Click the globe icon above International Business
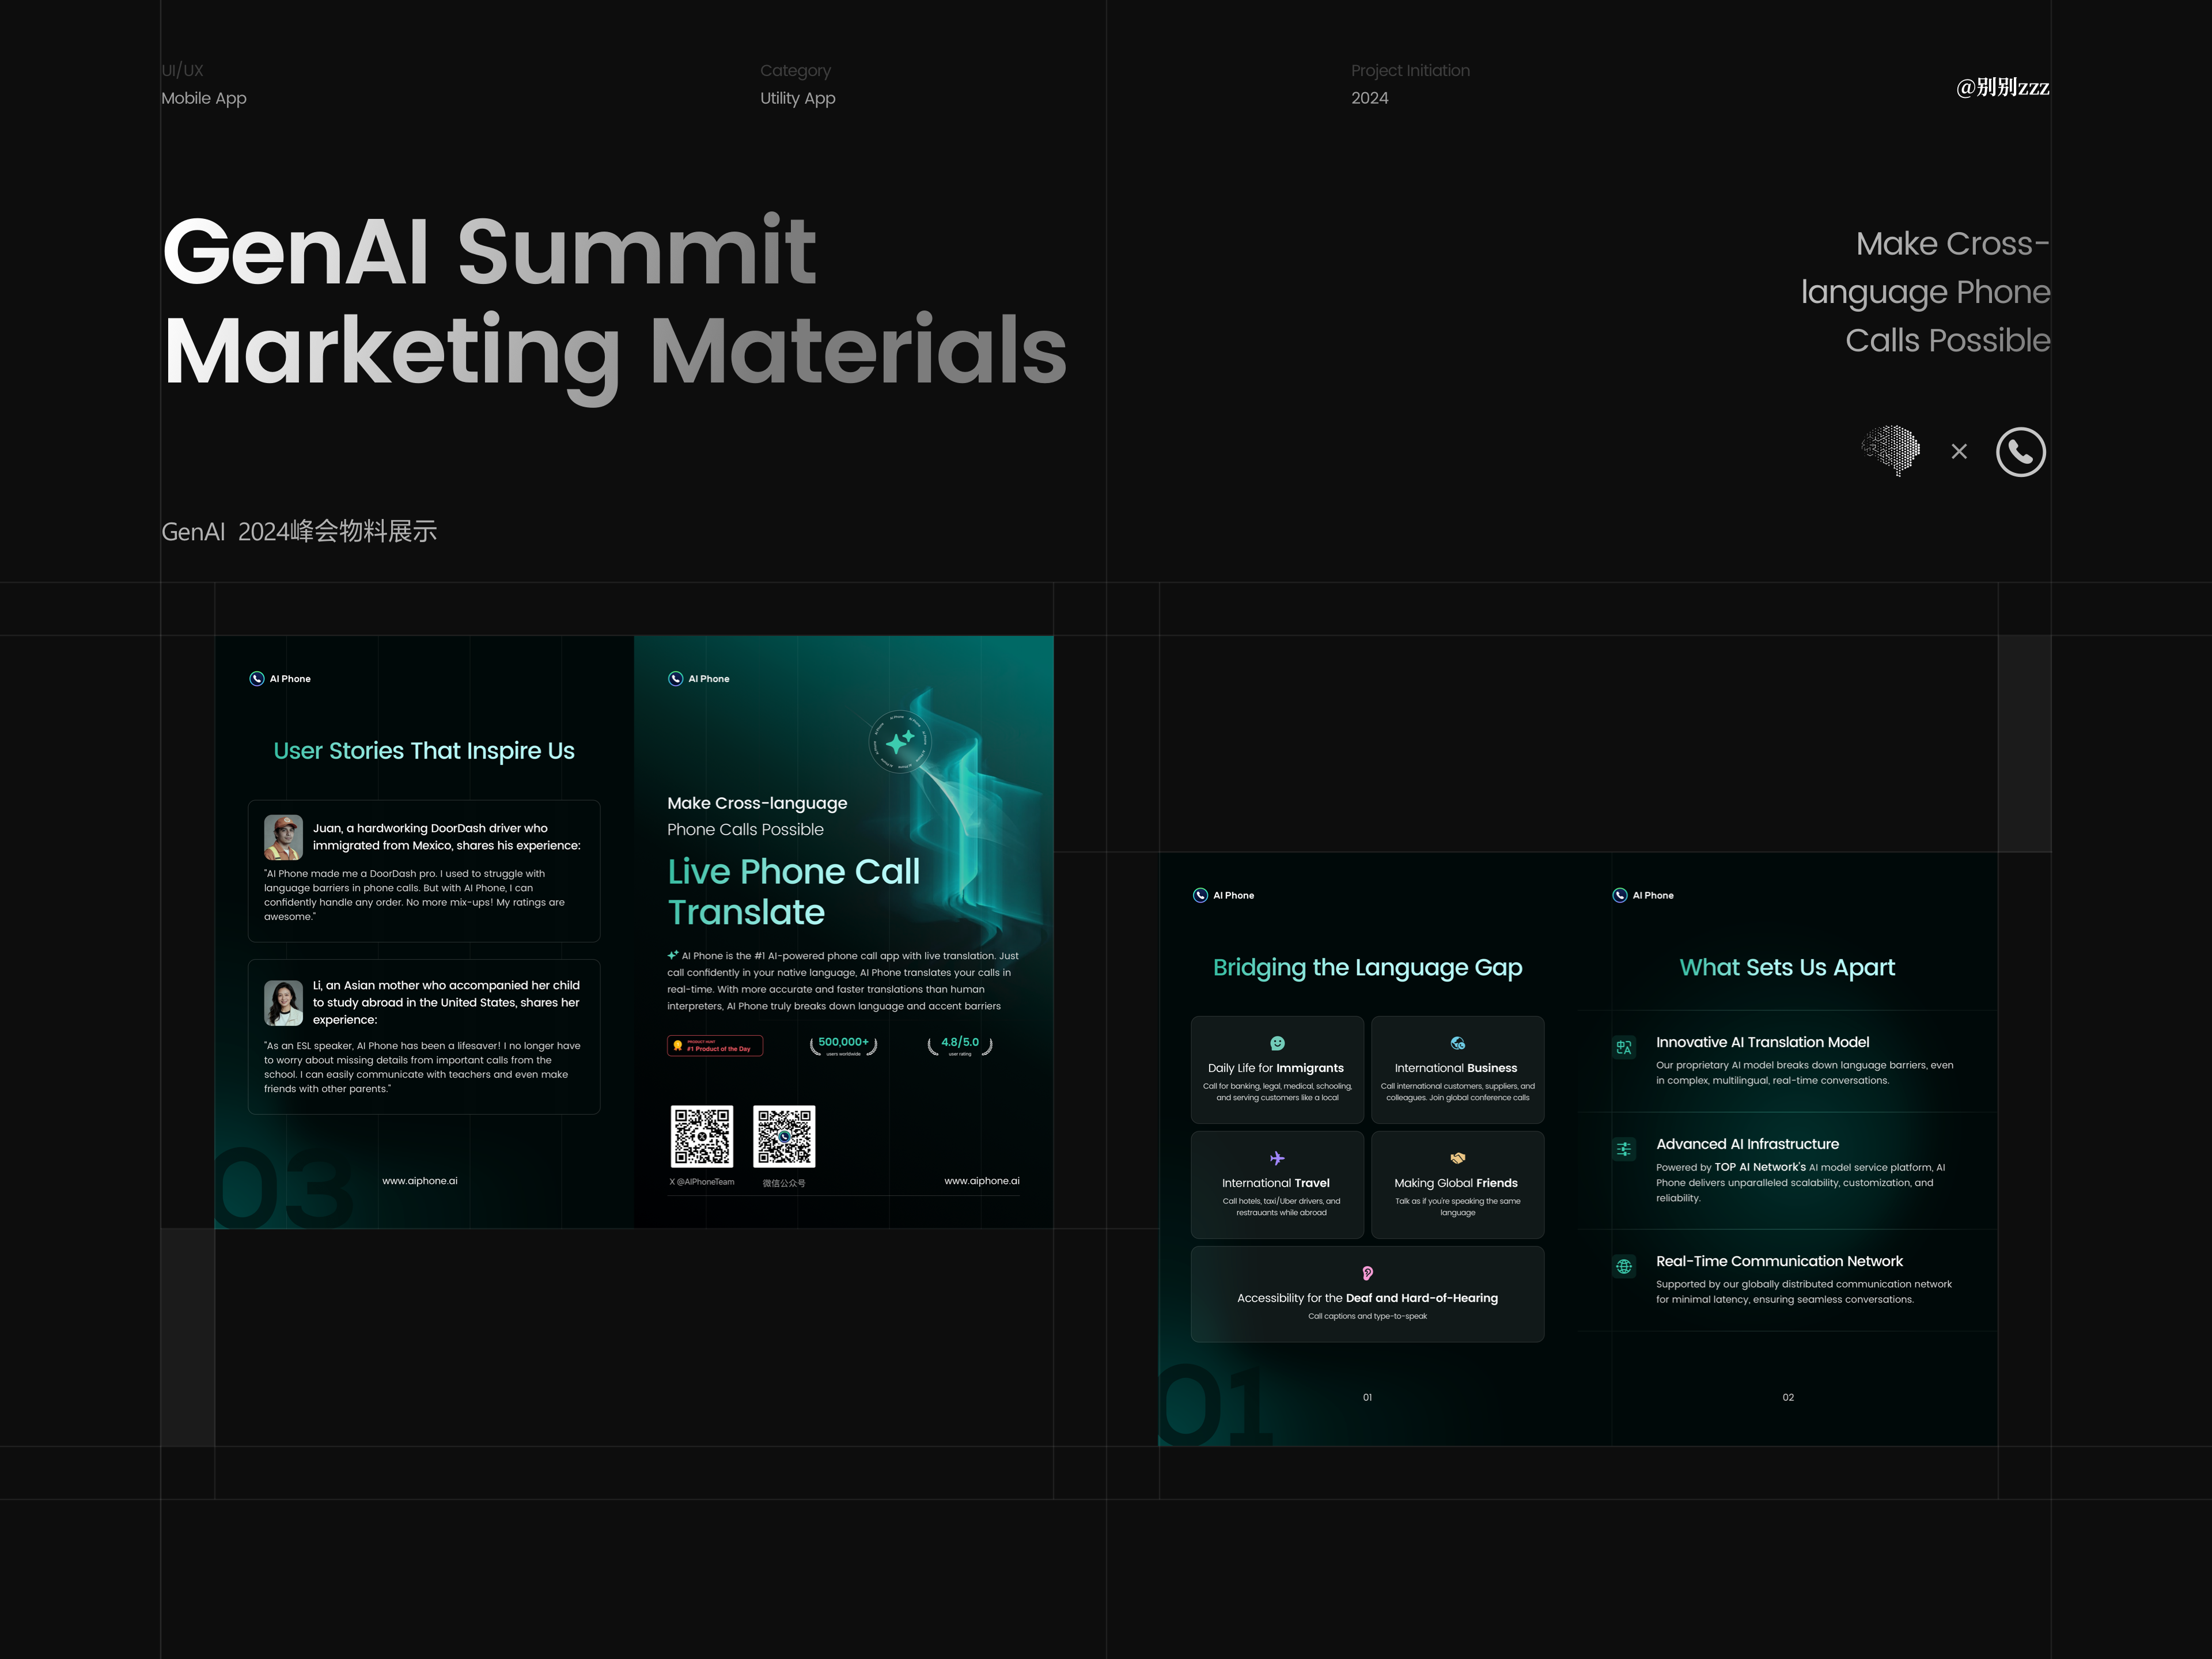 pyautogui.click(x=1458, y=1044)
